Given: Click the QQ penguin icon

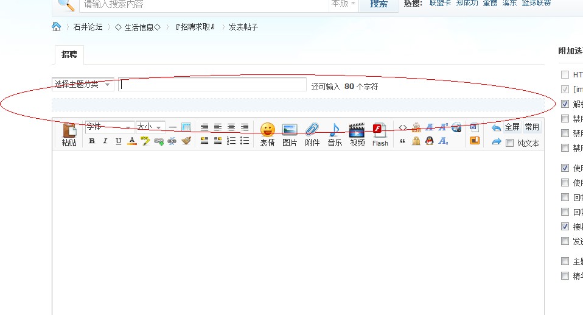Looking at the screenshot, I should [430, 141].
